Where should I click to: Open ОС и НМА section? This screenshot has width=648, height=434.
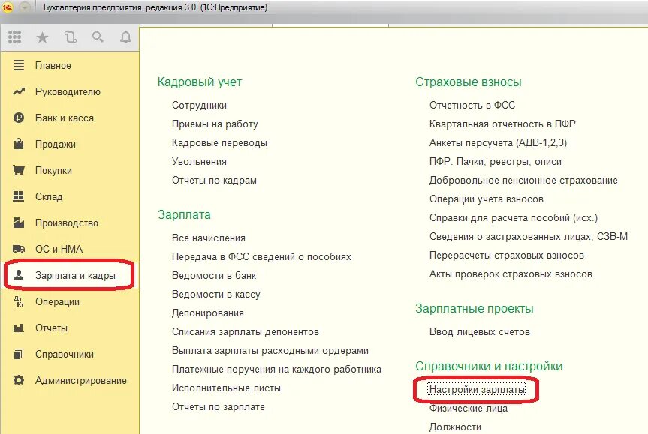pos(59,249)
